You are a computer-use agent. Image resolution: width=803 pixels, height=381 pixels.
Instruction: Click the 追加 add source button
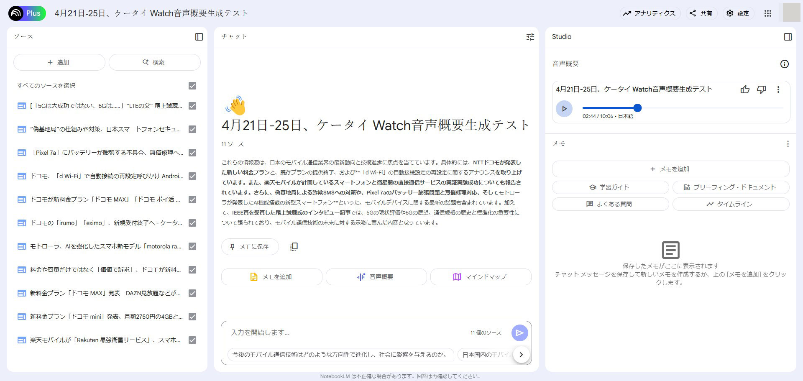tap(59, 62)
